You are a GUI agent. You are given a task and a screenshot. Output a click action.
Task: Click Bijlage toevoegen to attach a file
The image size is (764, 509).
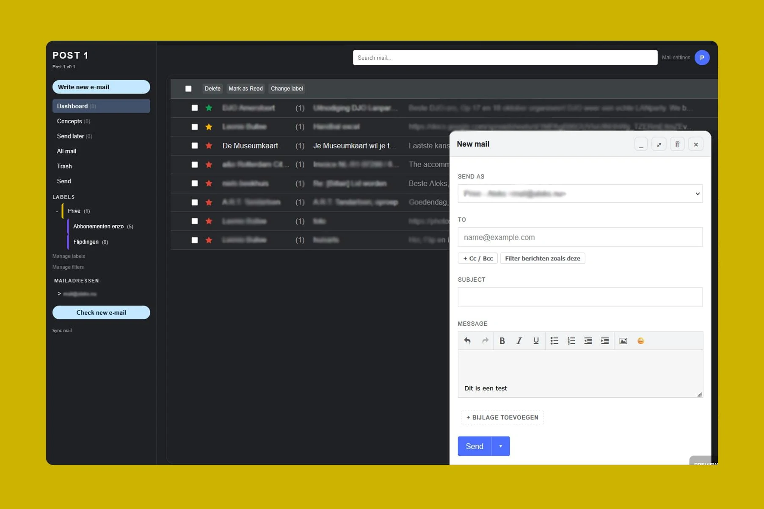click(x=502, y=418)
